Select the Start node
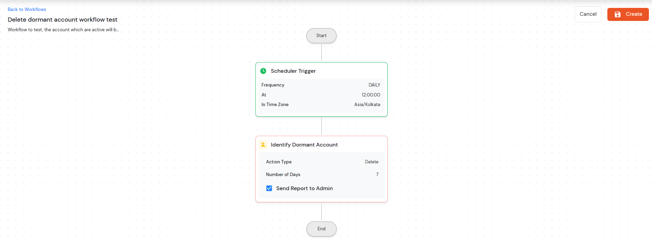The image size is (652, 243). tap(321, 36)
